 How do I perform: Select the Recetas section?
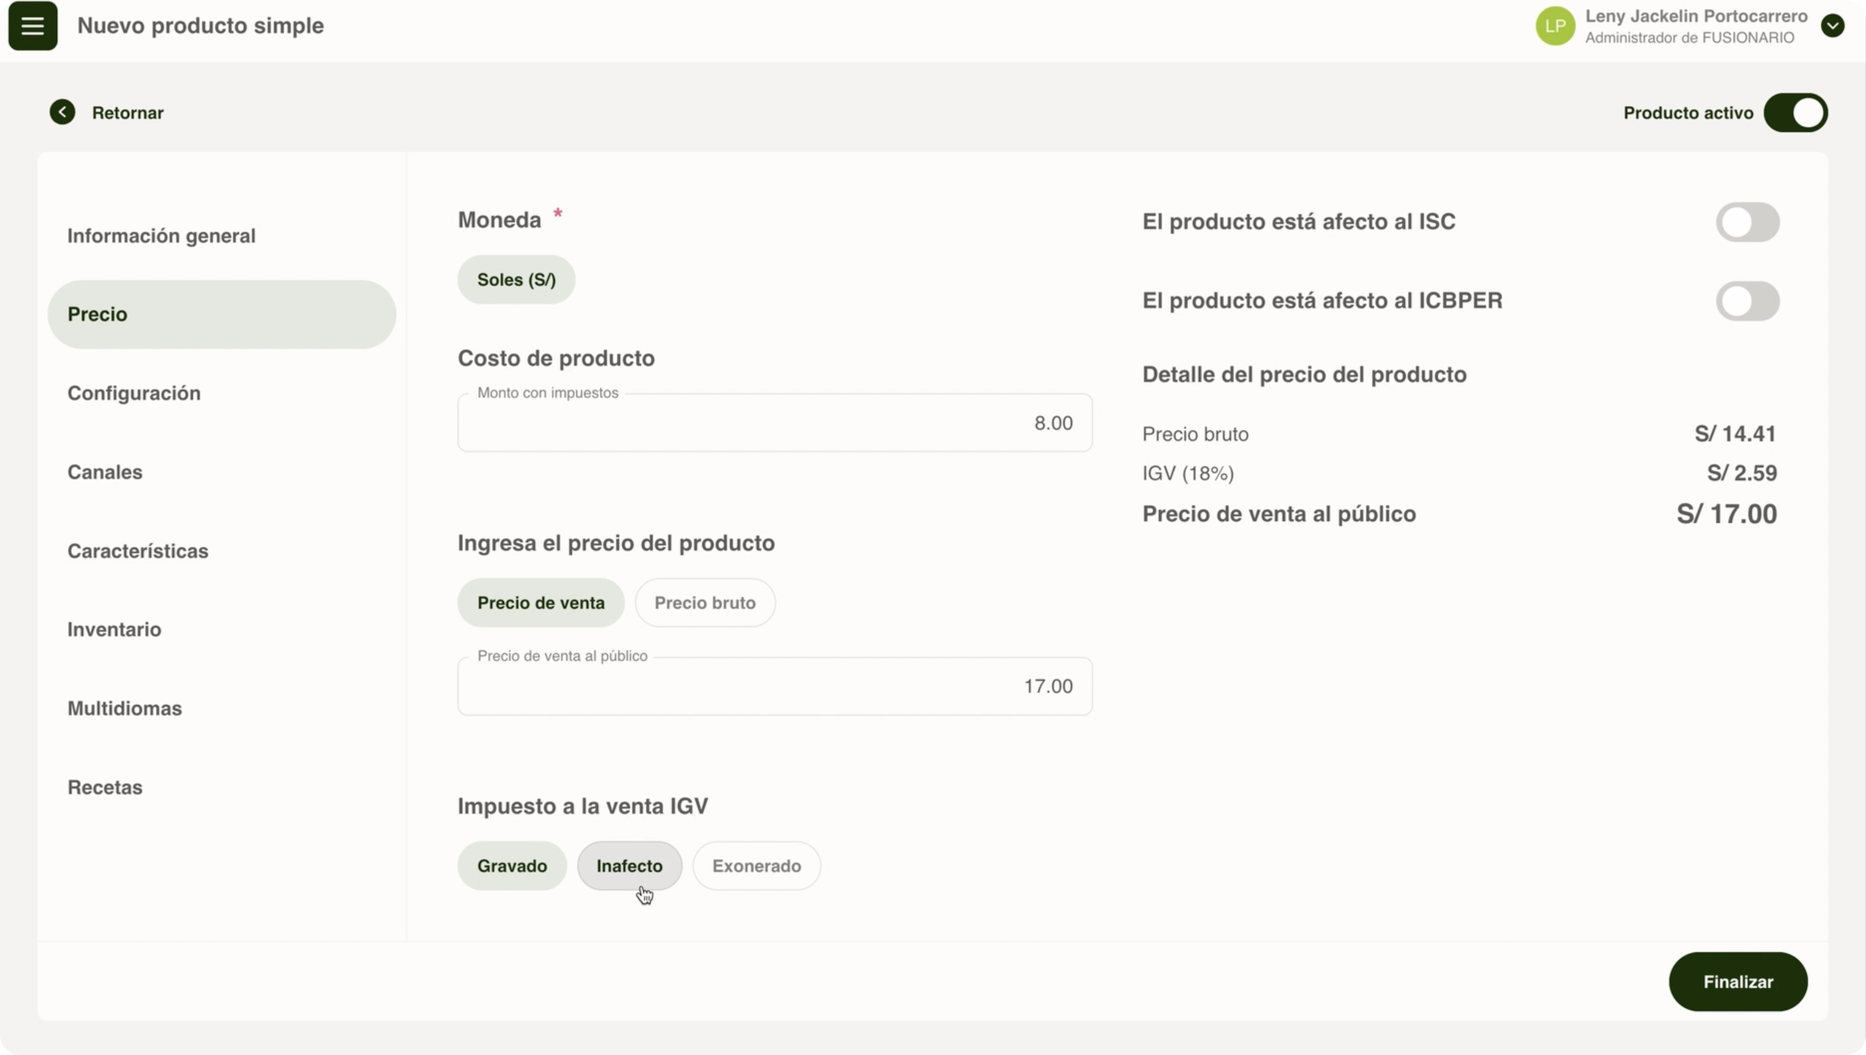tap(105, 787)
